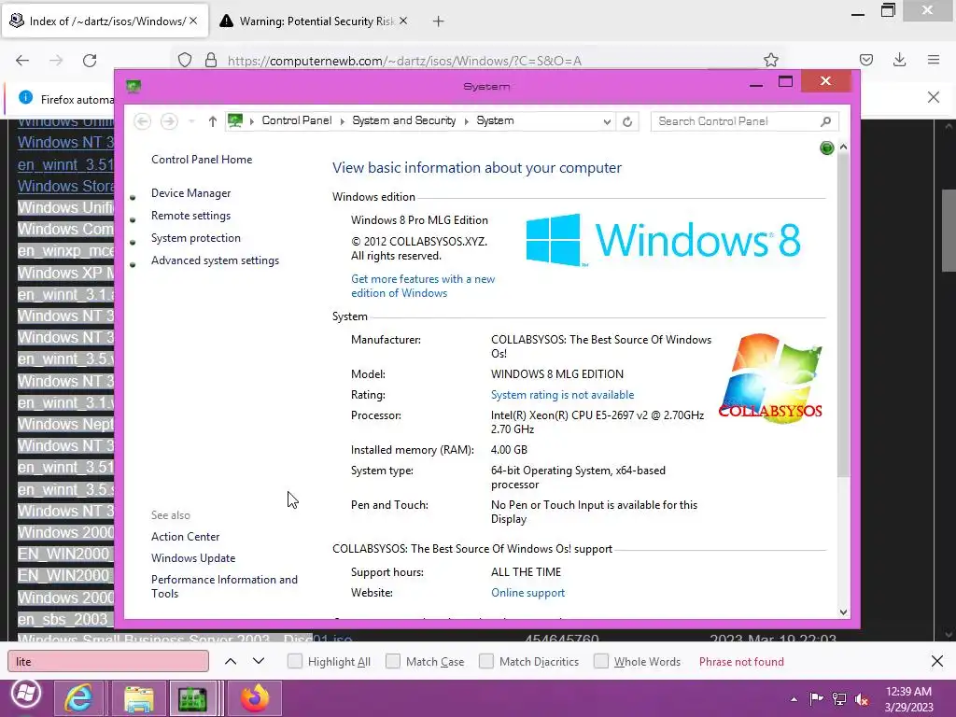Open Performance Information and Tools
Image resolution: width=956 pixels, height=717 pixels.
pyautogui.click(x=224, y=586)
